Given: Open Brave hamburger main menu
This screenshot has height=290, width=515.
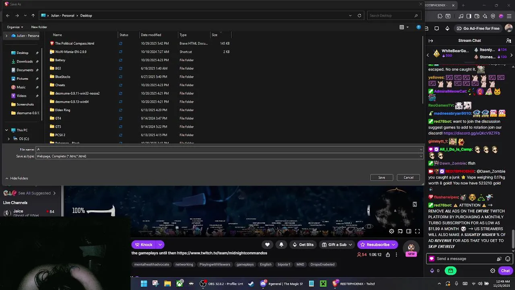Looking at the screenshot, I should click(x=509, y=16).
